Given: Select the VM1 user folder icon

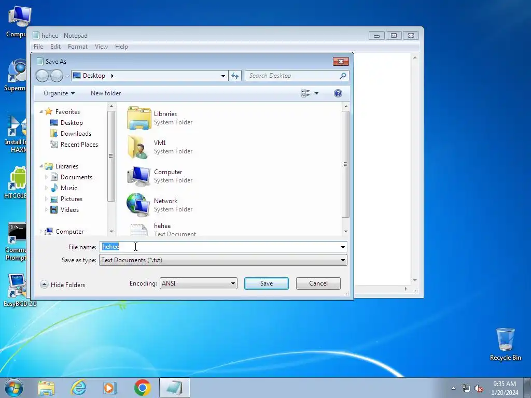Looking at the screenshot, I should point(138,147).
